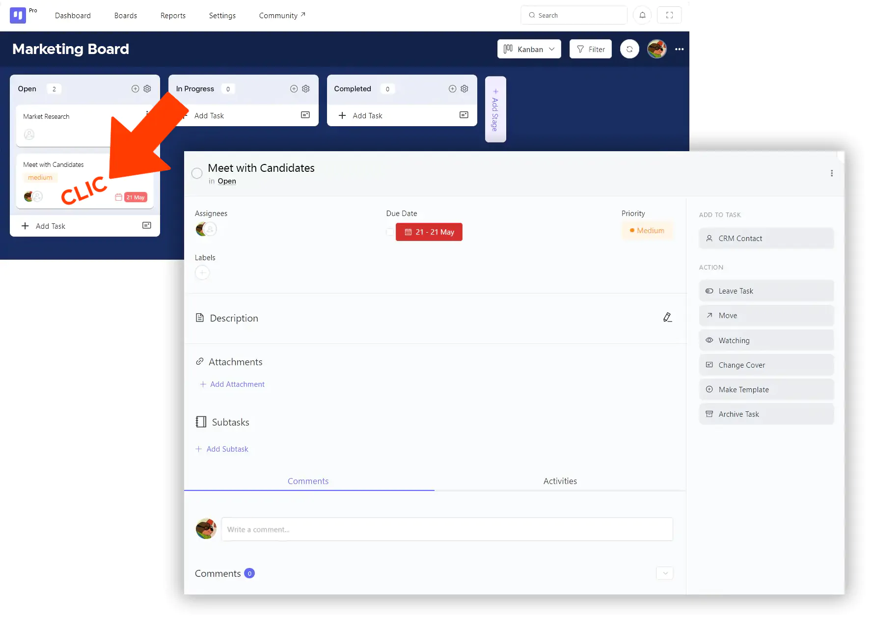The width and height of the screenshot is (874, 620).
Task: Click the Archive Task button
Action: [x=766, y=414]
